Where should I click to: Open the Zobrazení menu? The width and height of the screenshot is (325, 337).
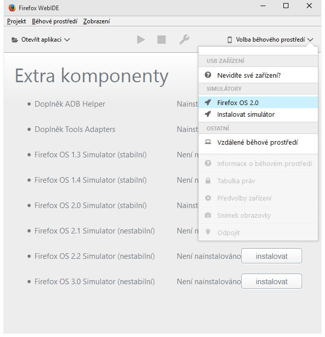tap(95, 21)
